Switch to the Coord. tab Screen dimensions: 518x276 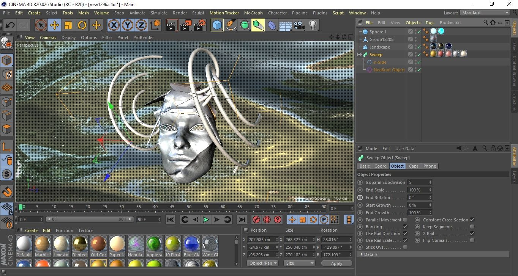381,166
